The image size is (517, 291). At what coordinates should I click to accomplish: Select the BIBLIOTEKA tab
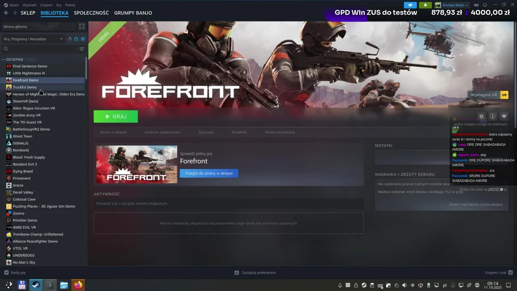[55, 13]
